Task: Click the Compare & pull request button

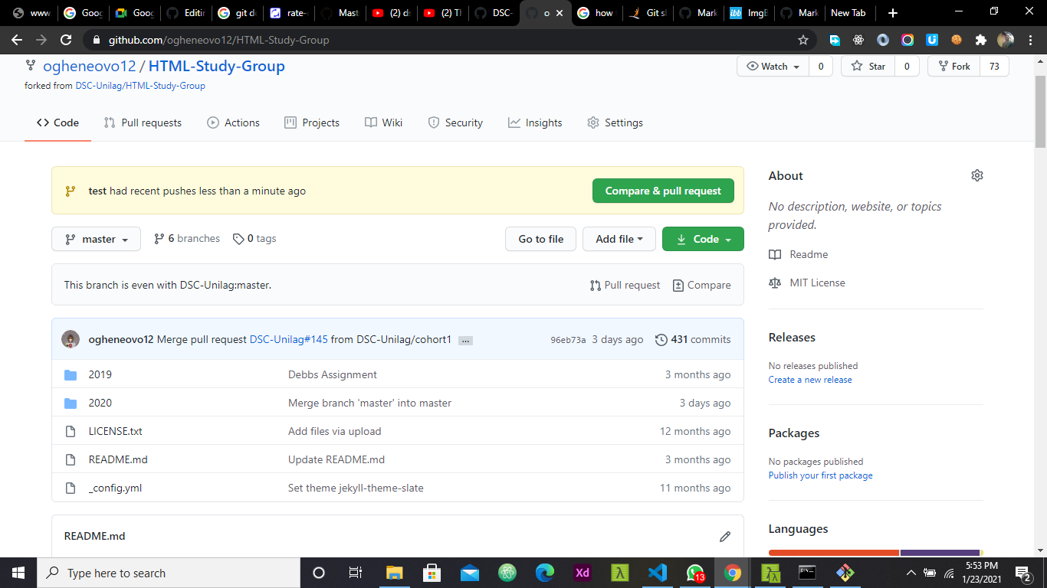Action: point(663,191)
